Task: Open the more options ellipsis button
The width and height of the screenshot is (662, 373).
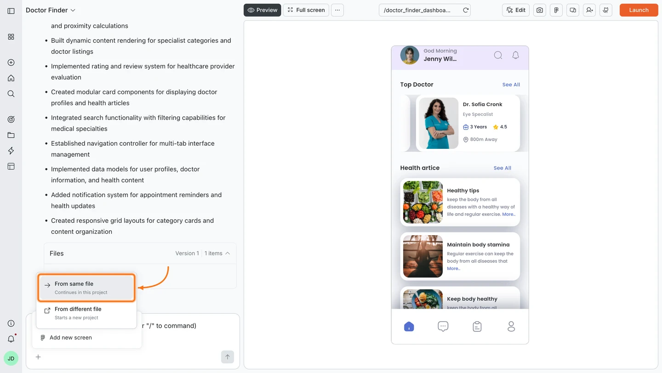Action: point(337,10)
